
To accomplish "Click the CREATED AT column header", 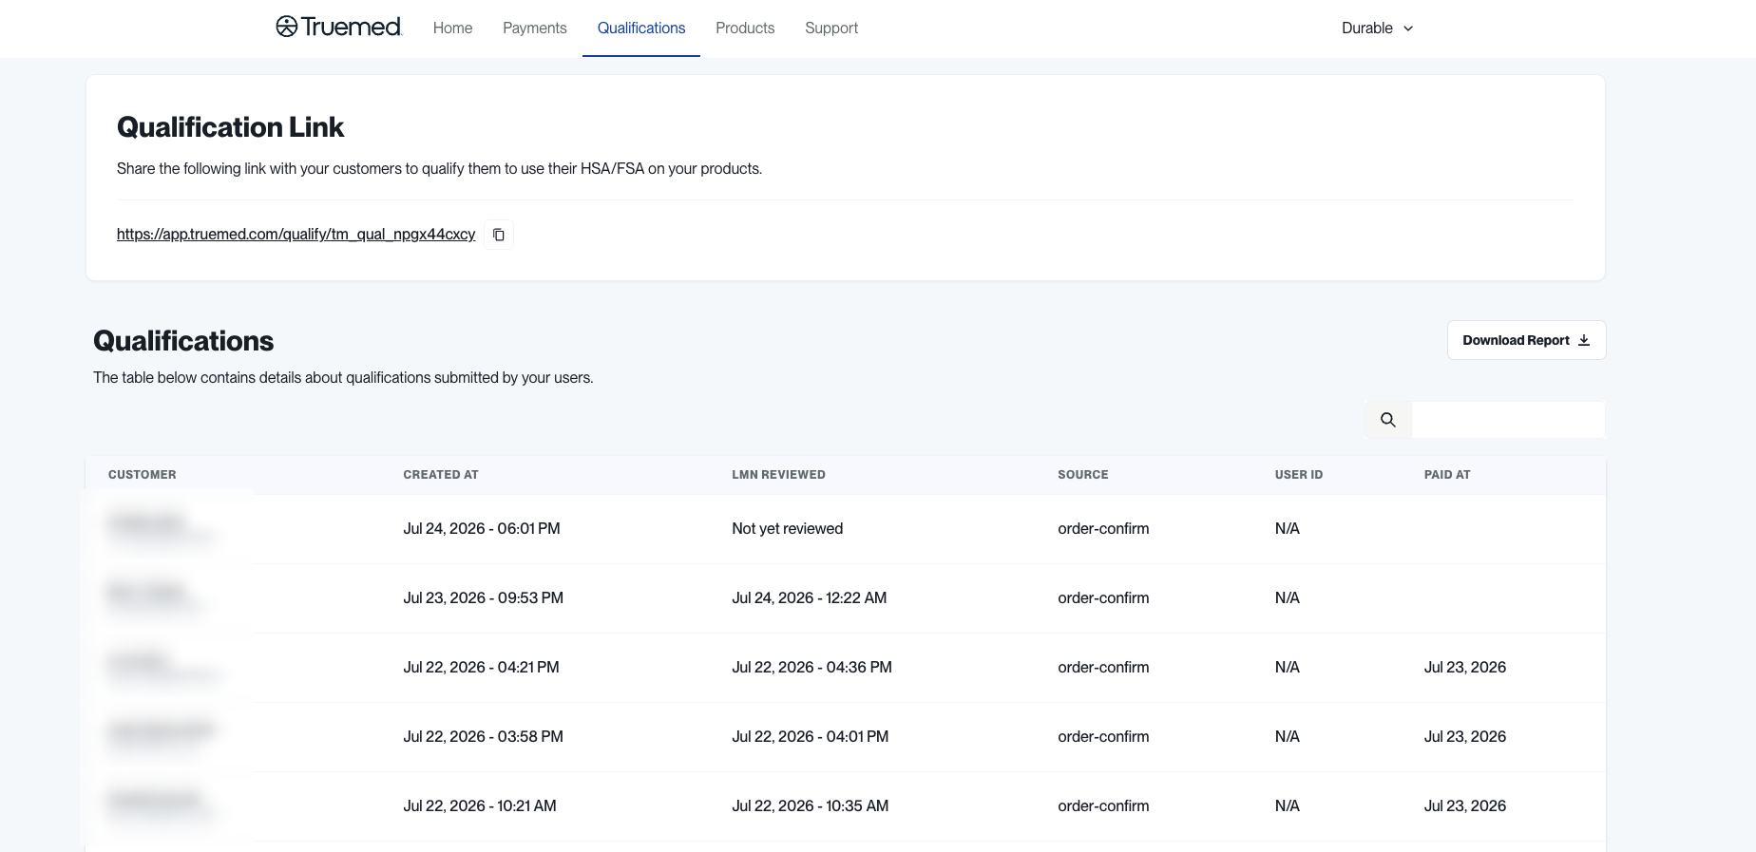I will pyautogui.click(x=441, y=475).
